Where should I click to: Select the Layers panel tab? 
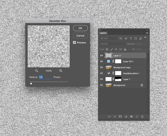[103, 33]
